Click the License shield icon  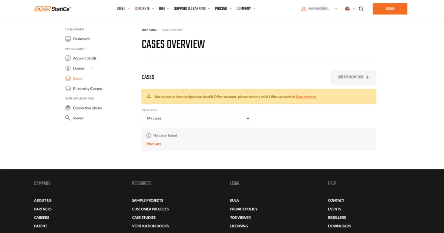coord(68,68)
